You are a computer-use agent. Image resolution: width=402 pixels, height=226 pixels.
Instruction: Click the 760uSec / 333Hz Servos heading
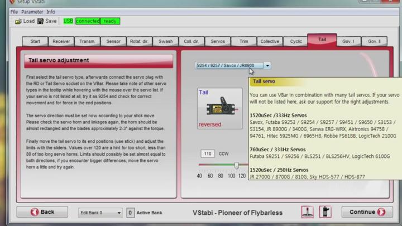tap(277, 150)
